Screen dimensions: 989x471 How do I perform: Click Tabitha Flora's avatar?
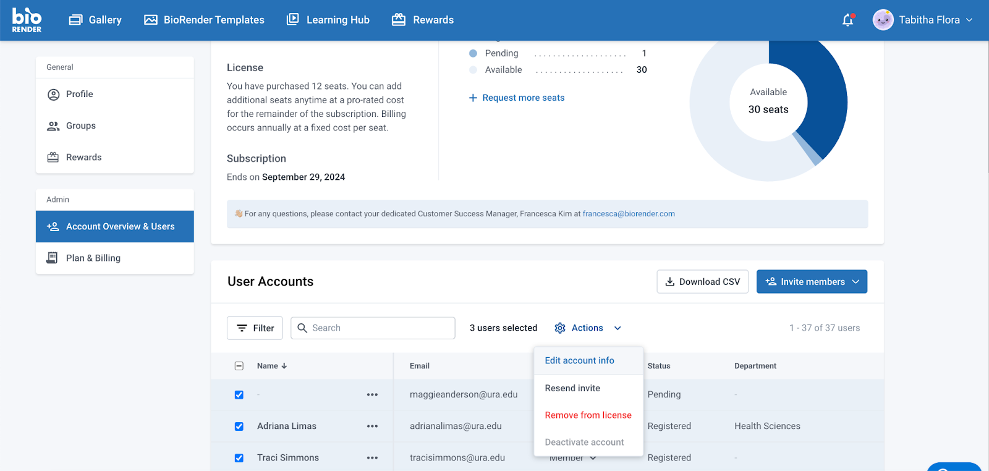(x=883, y=20)
